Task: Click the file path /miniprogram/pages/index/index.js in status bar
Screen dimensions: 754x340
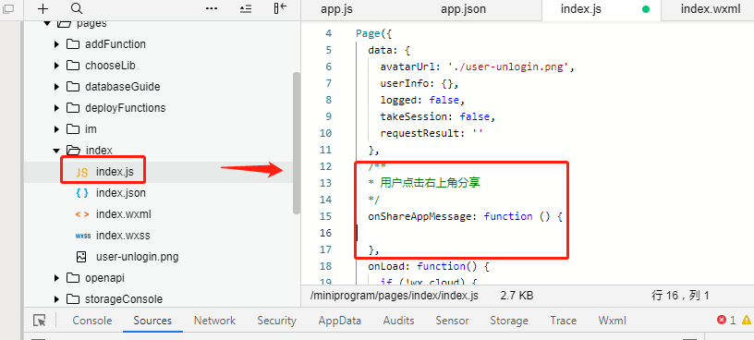Action: tap(395, 296)
